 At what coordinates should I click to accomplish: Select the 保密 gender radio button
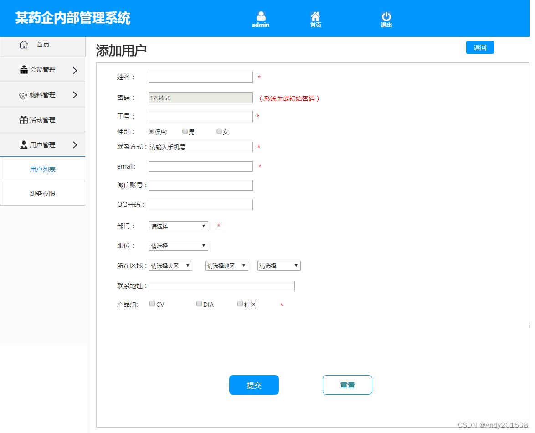tap(151, 131)
